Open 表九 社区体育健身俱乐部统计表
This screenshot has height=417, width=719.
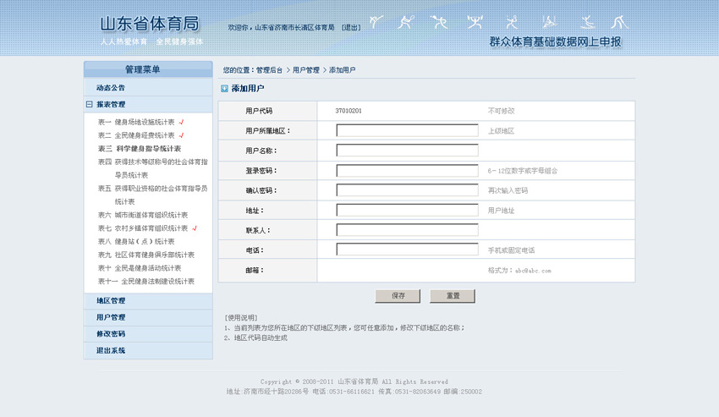click(146, 255)
